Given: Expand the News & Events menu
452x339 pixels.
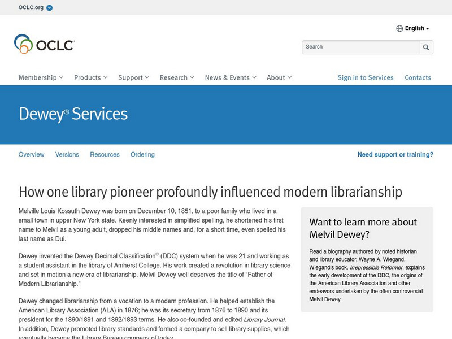Looking at the screenshot, I should [231, 77].
